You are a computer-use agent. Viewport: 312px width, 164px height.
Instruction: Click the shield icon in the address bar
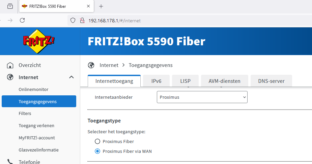[x=73, y=21]
